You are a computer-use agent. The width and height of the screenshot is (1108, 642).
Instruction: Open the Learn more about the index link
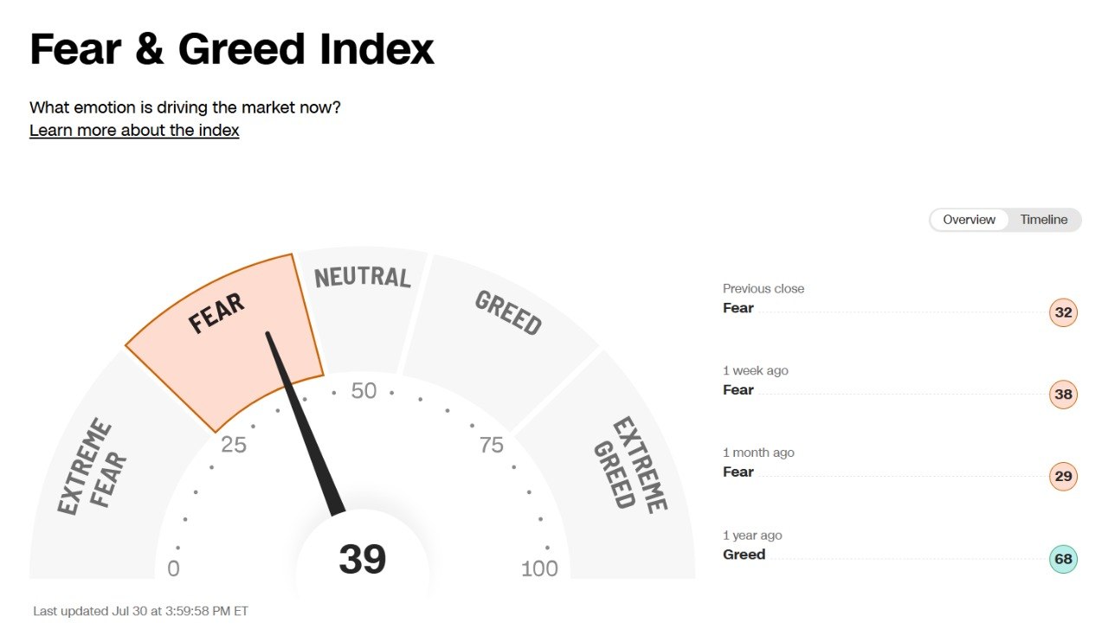click(x=134, y=131)
